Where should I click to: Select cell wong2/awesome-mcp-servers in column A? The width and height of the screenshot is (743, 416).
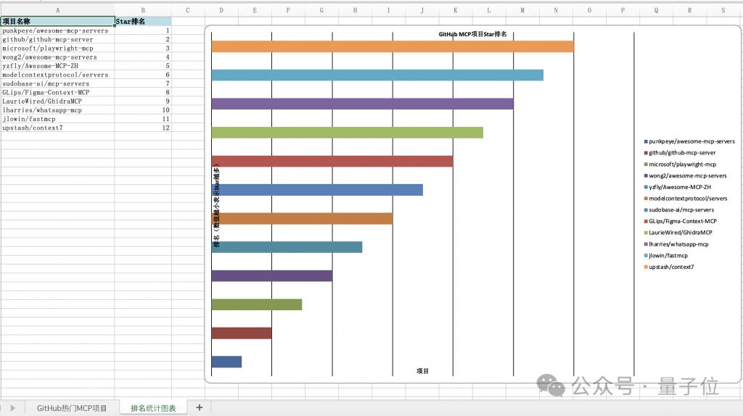pyautogui.click(x=57, y=57)
